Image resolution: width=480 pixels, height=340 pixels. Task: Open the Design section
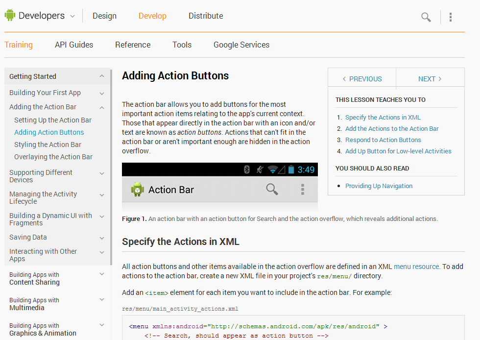pos(104,16)
